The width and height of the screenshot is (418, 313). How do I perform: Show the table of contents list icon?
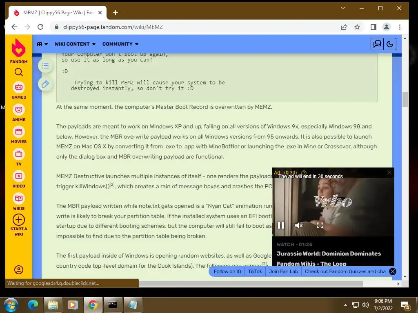(45, 66)
